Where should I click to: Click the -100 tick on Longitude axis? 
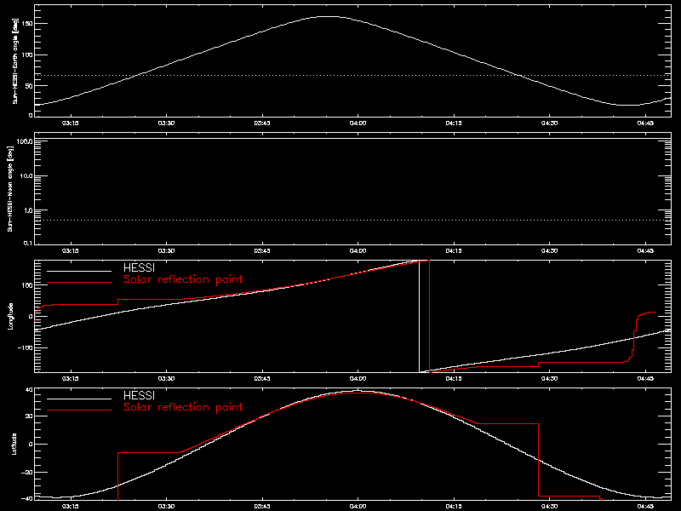pos(25,348)
